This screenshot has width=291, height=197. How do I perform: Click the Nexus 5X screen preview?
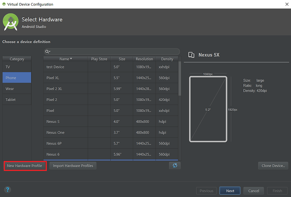tap(208, 109)
